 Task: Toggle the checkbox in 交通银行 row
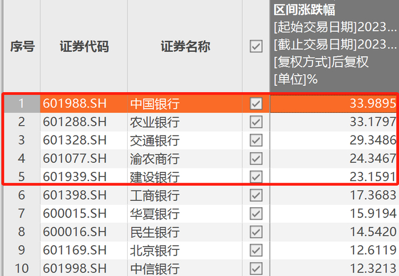point(256,140)
